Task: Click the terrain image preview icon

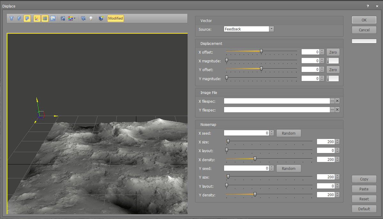Action: pyautogui.click(x=53, y=18)
